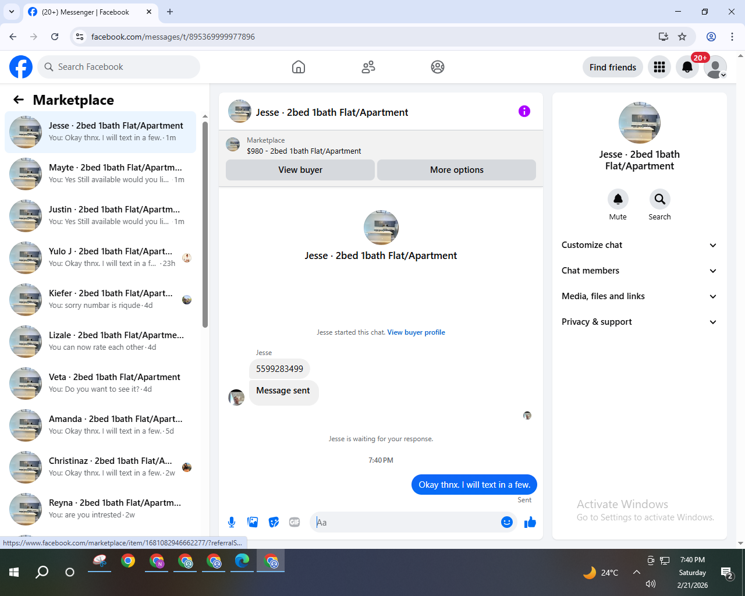Click Jesse's large profile thumbnail in right panel
Image resolution: width=745 pixels, height=596 pixels.
(x=640, y=123)
